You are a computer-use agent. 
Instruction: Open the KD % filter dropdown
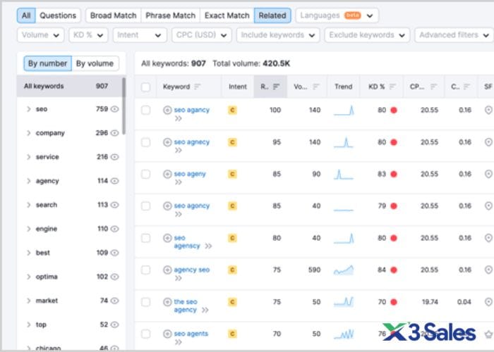coord(88,35)
